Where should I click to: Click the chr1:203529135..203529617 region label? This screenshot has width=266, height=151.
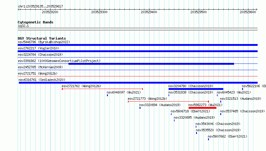pyautogui.click(x=40, y=6)
